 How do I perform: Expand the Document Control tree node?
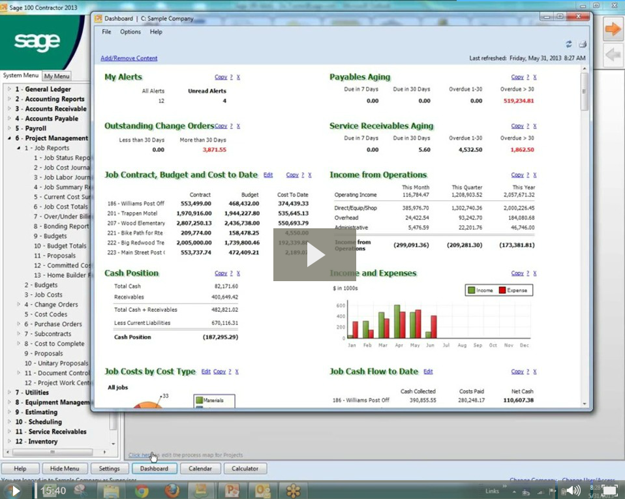click(18, 372)
